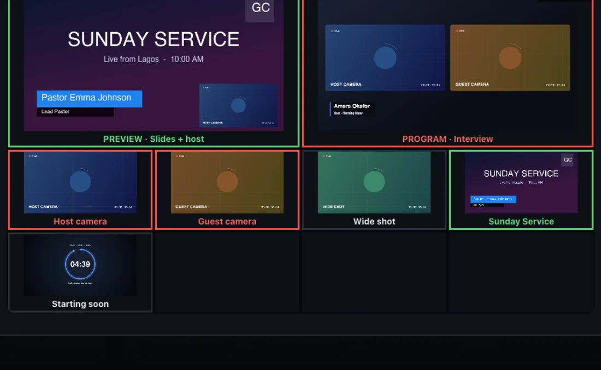The height and width of the screenshot is (370, 601).
Task: Click the GC badge on Sunday Service tile
Action: click(567, 160)
